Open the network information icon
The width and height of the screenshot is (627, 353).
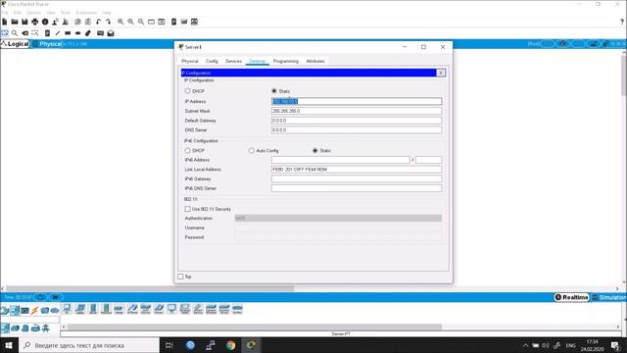click(45, 22)
